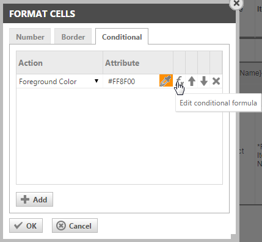Switch to the Border tab
The height and width of the screenshot is (242, 262).
click(73, 37)
